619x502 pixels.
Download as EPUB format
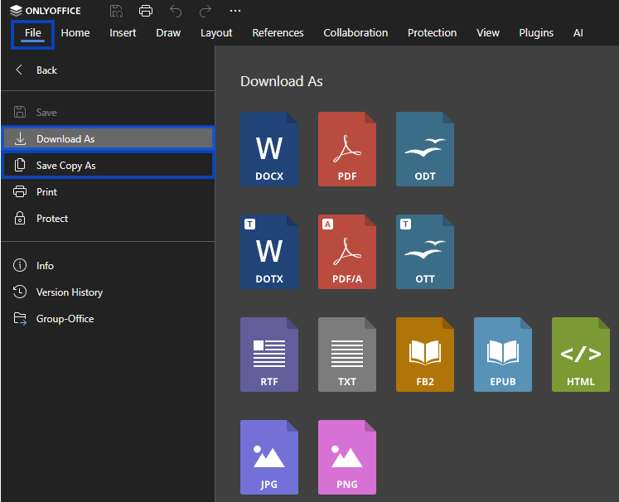pos(502,355)
